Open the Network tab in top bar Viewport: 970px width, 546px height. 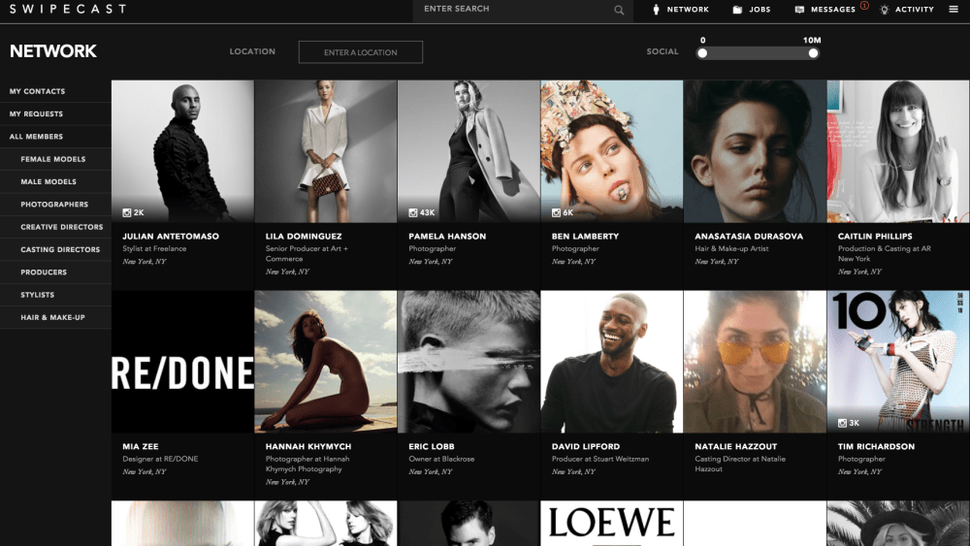pos(688,10)
